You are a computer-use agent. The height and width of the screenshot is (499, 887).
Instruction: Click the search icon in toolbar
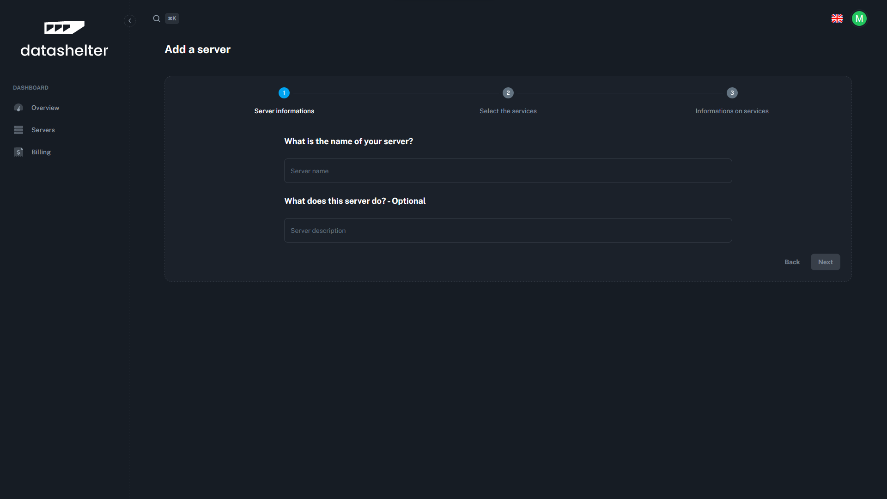click(156, 18)
